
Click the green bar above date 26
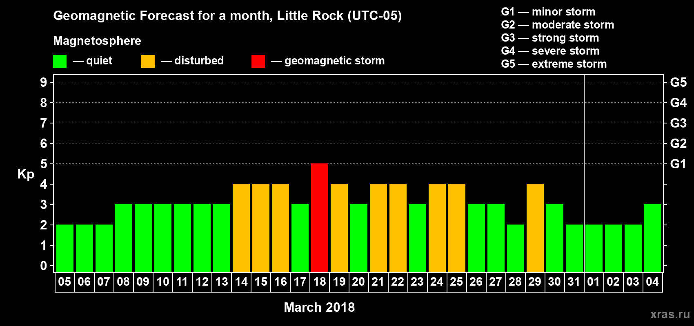tap(476, 238)
